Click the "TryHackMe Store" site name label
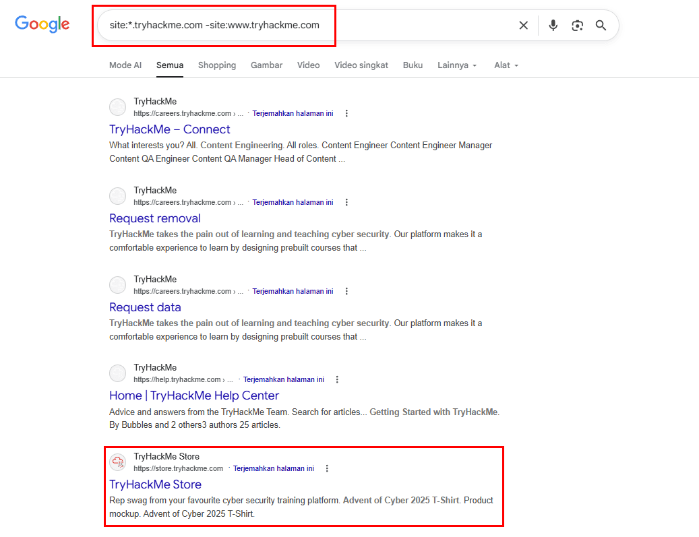Viewport: 699px width, 537px height. pyautogui.click(x=166, y=456)
